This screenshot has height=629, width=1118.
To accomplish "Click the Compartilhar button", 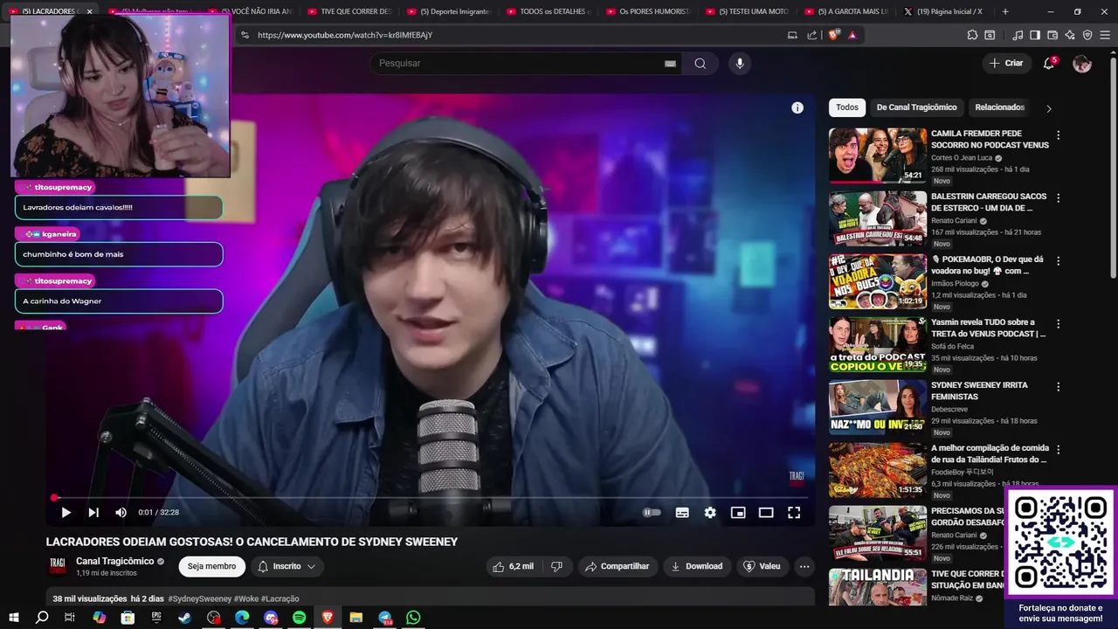I will (x=617, y=566).
